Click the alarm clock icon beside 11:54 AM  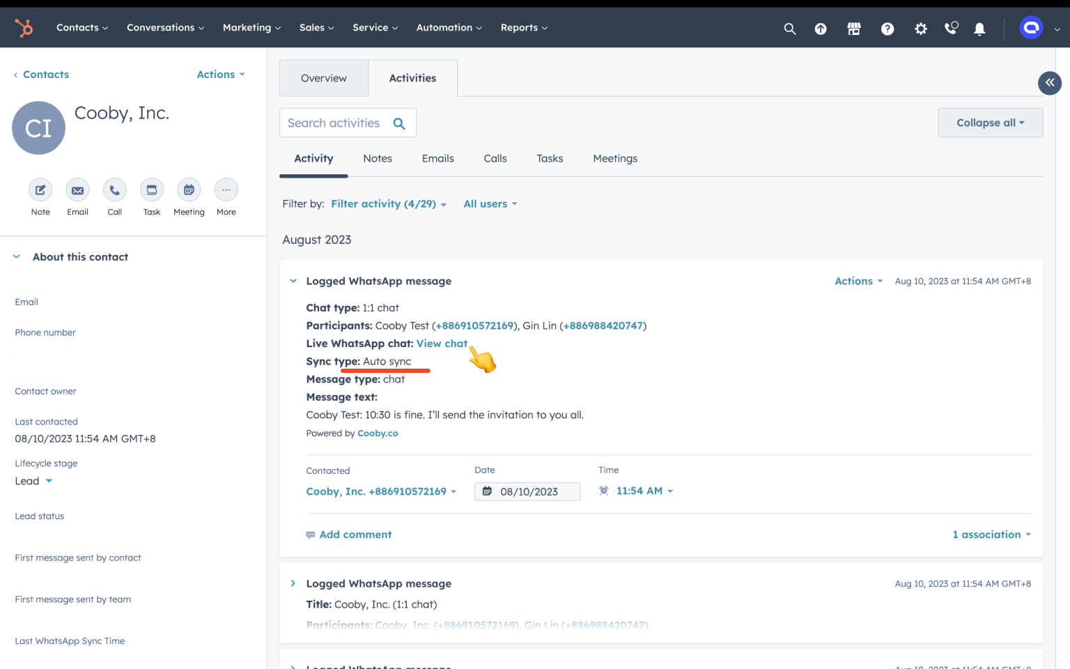(x=604, y=491)
